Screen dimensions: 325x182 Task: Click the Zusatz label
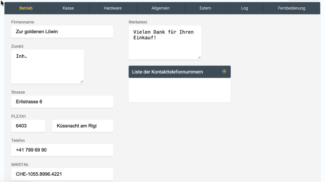pos(17,46)
